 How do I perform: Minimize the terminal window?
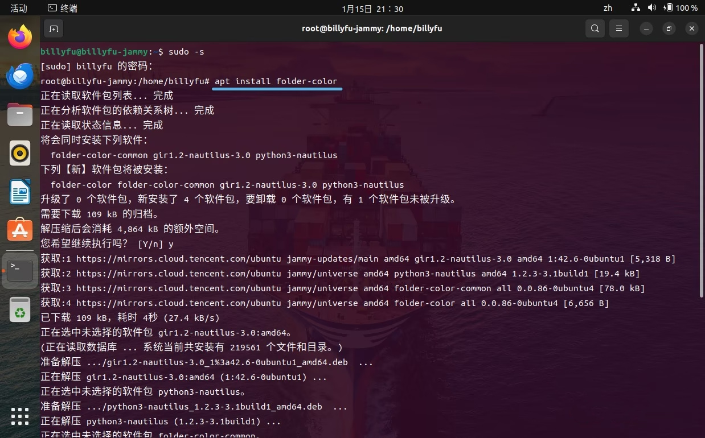[x=646, y=28]
